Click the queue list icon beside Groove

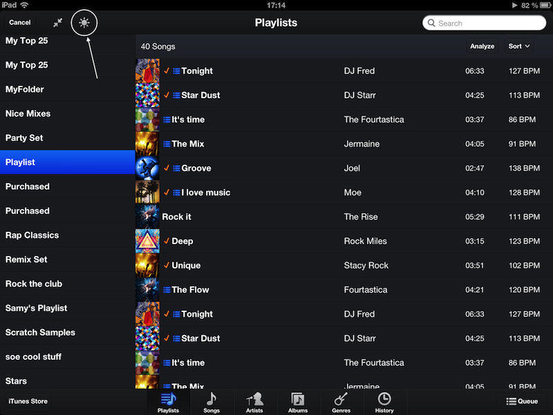coord(176,168)
